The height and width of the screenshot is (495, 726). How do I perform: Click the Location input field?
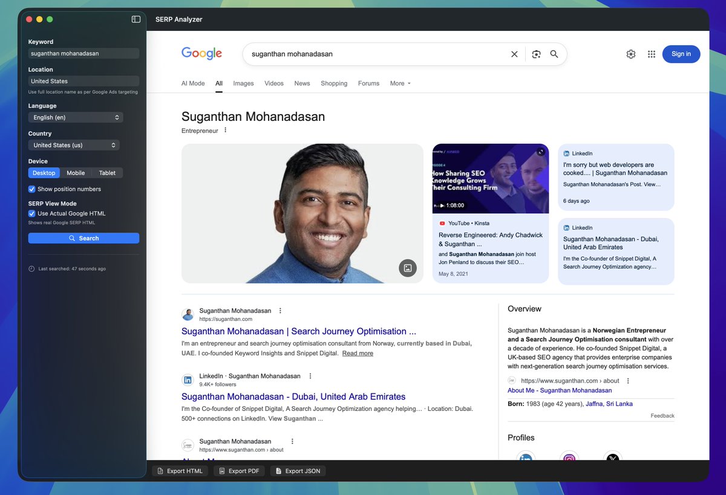click(x=83, y=81)
